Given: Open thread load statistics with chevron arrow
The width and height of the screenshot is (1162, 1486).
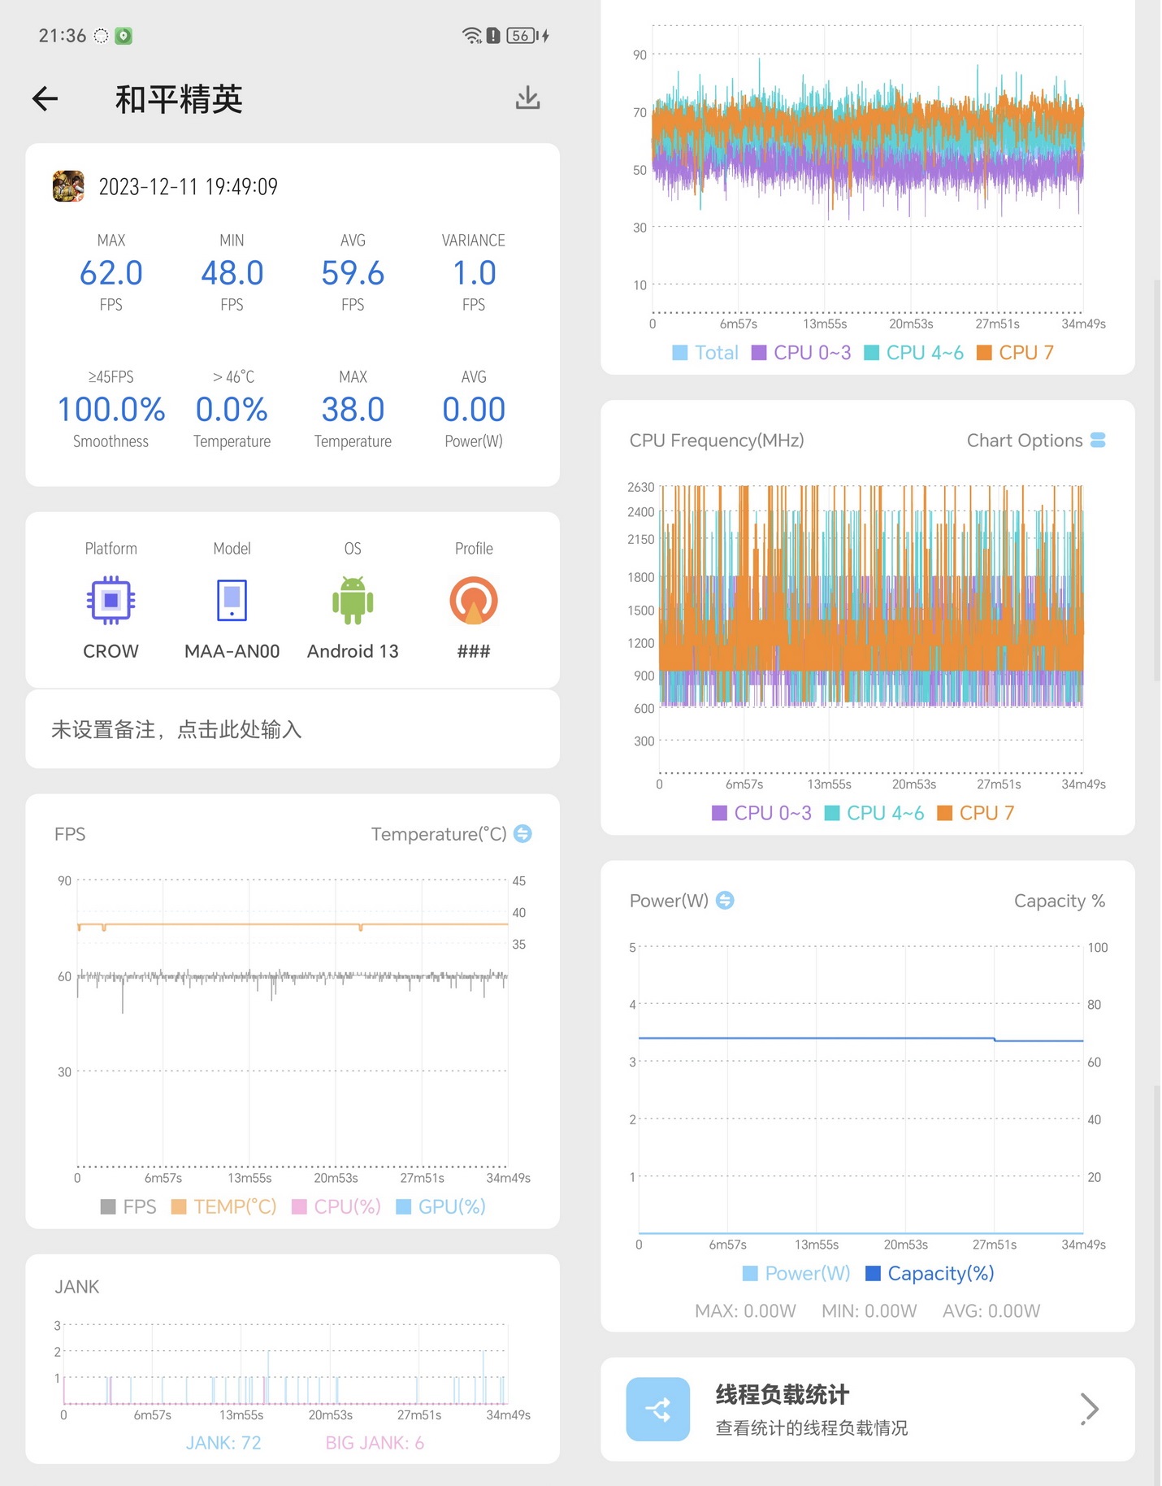Looking at the screenshot, I should [1090, 1409].
